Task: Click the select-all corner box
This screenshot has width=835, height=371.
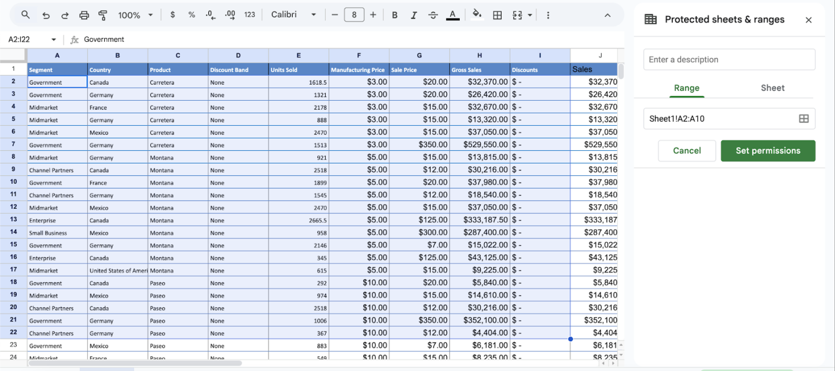Action: tap(13, 55)
